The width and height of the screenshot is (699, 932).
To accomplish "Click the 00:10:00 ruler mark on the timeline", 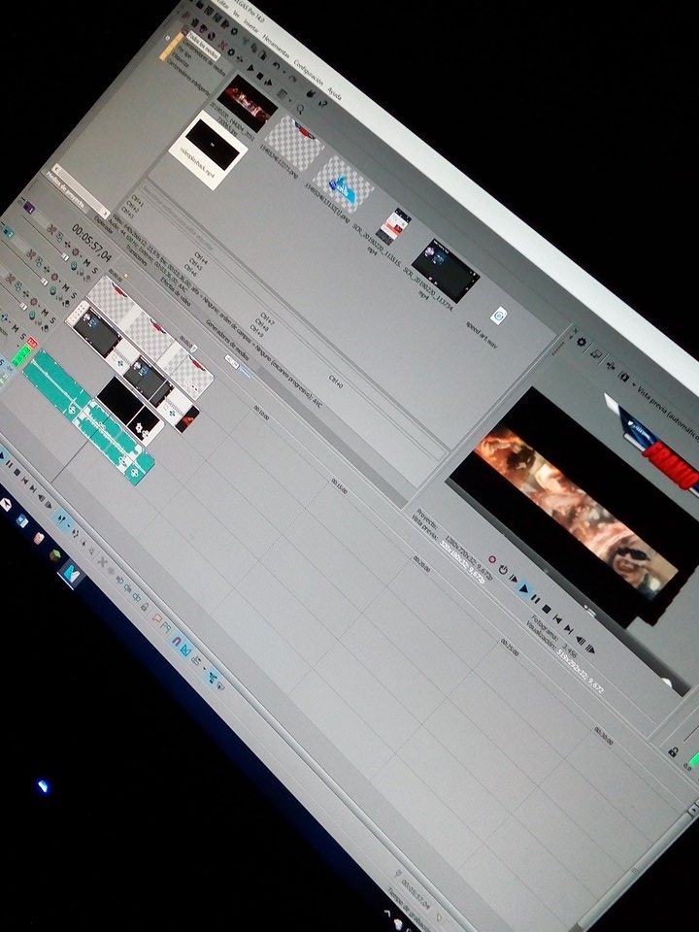I will click(x=261, y=413).
